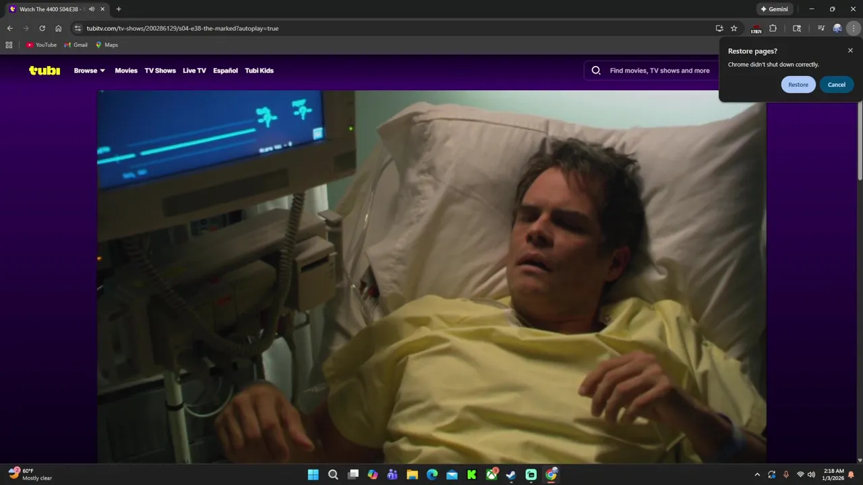Open File Explorer from taskbar
863x485 pixels.
pos(412,475)
